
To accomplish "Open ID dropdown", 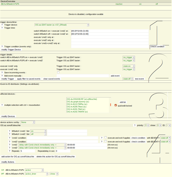I will (x=168, y=125).
